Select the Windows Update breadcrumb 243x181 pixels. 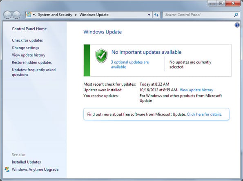[x=94, y=15]
